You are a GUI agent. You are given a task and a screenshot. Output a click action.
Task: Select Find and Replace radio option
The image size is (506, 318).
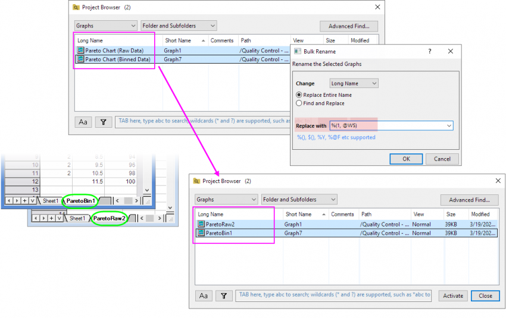tap(299, 103)
